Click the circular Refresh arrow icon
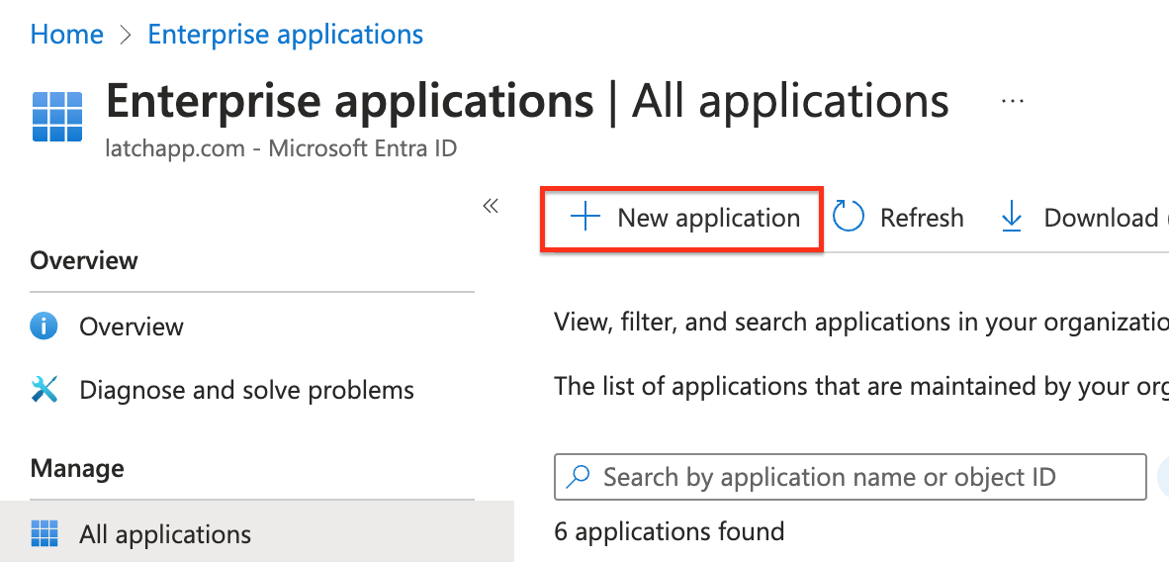The height and width of the screenshot is (562, 1169). click(x=849, y=218)
